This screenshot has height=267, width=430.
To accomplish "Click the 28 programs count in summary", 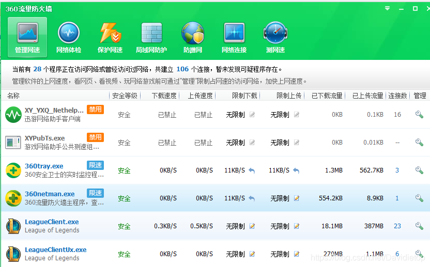I will 37,69.
